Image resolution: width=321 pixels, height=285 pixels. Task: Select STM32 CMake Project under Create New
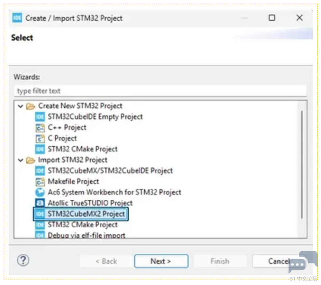click(82, 149)
